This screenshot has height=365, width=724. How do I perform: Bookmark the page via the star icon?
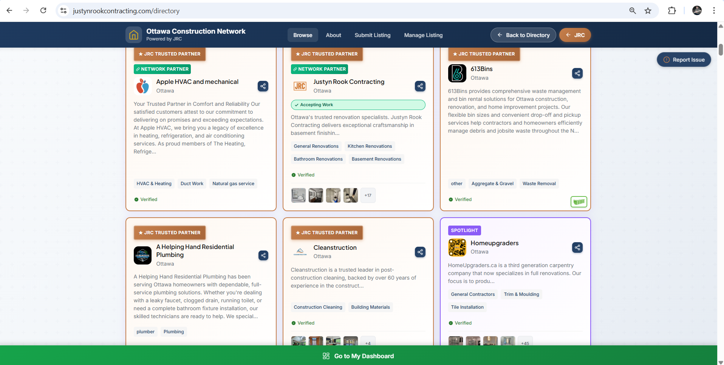pos(648,11)
